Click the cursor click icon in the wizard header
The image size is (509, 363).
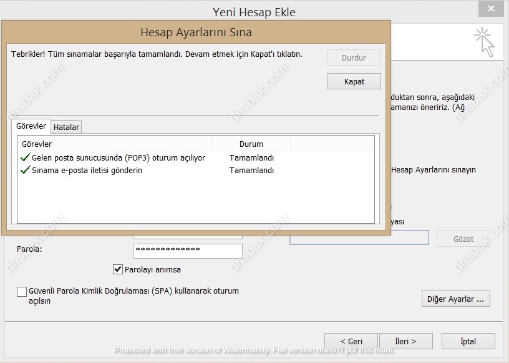(x=484, y=42)
